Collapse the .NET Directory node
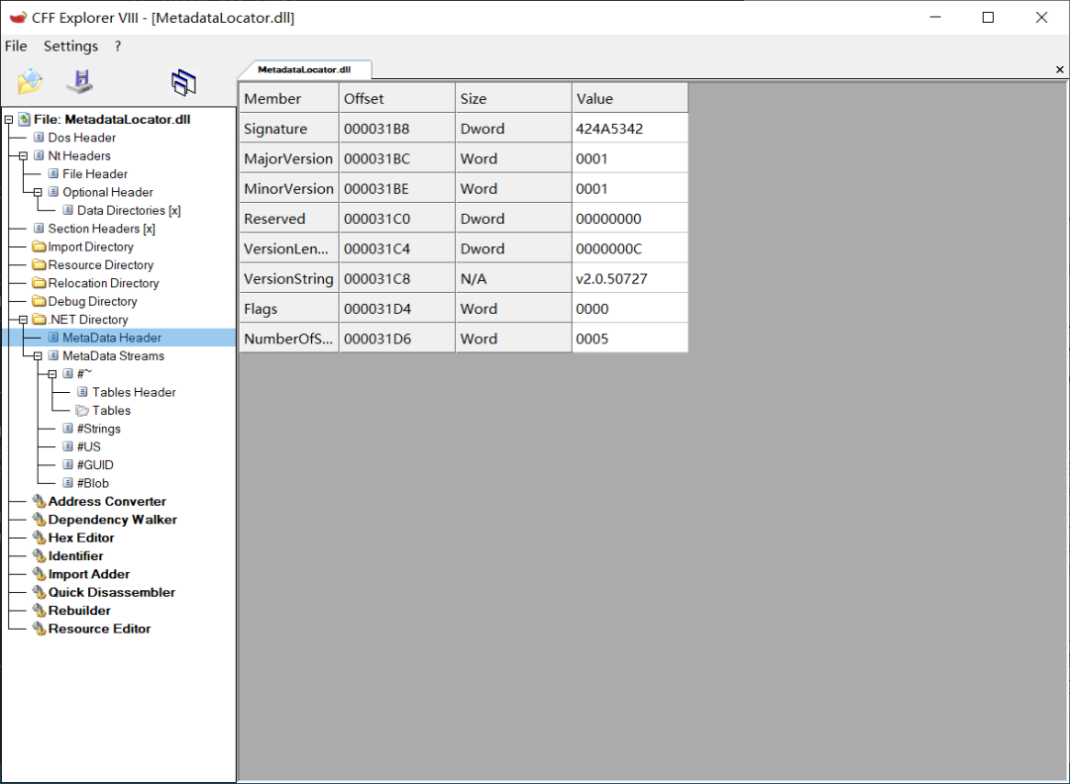Image resolution: width=1070 pixels, height=784 pixels. (23, 320)
